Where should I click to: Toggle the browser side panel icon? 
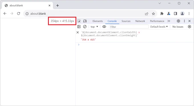pyautogui.click(x=175, y=14)
